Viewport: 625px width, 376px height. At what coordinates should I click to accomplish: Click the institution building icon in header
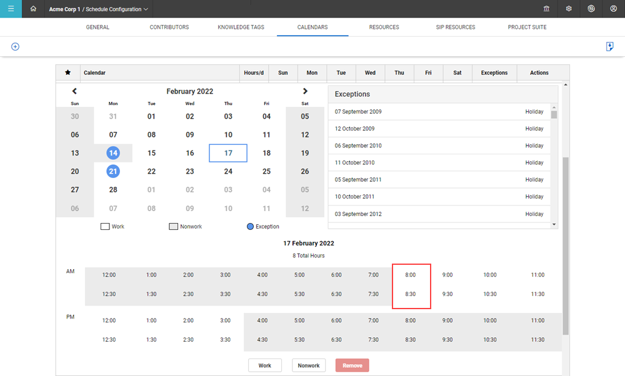pyautogui.click(x=547, y=9)
